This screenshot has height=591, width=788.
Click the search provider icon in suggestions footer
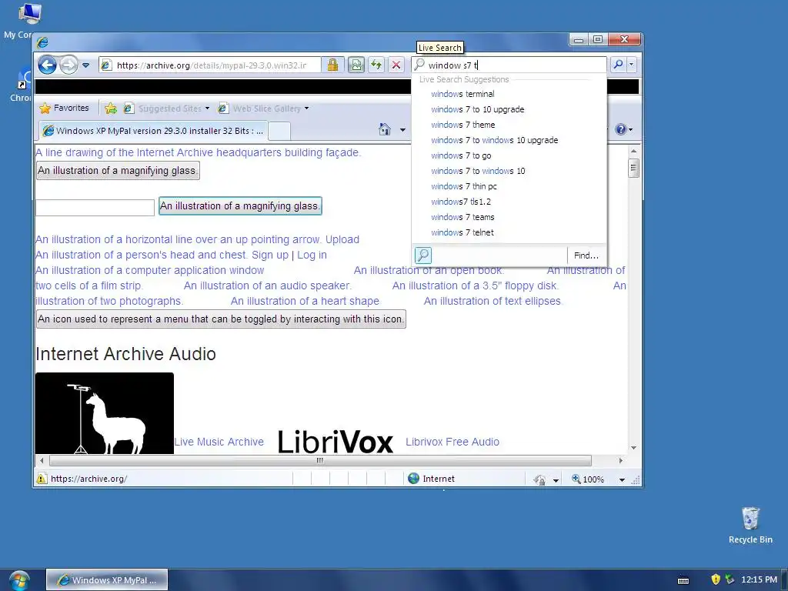click(423, 255)
